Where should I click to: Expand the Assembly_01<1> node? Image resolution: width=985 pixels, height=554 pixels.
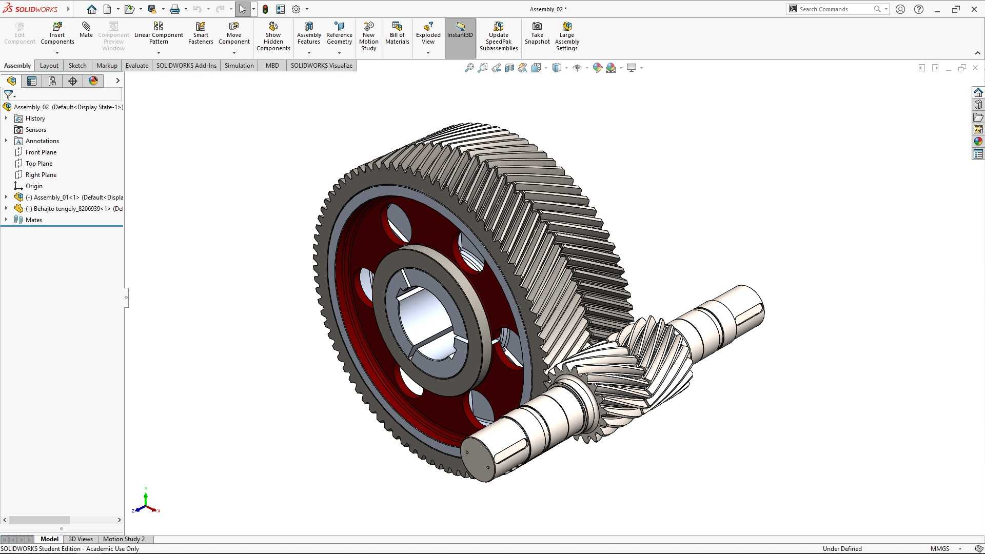(6, 197)
